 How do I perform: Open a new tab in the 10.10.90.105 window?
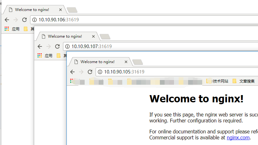pyautogui.click(x=138, y=62)
